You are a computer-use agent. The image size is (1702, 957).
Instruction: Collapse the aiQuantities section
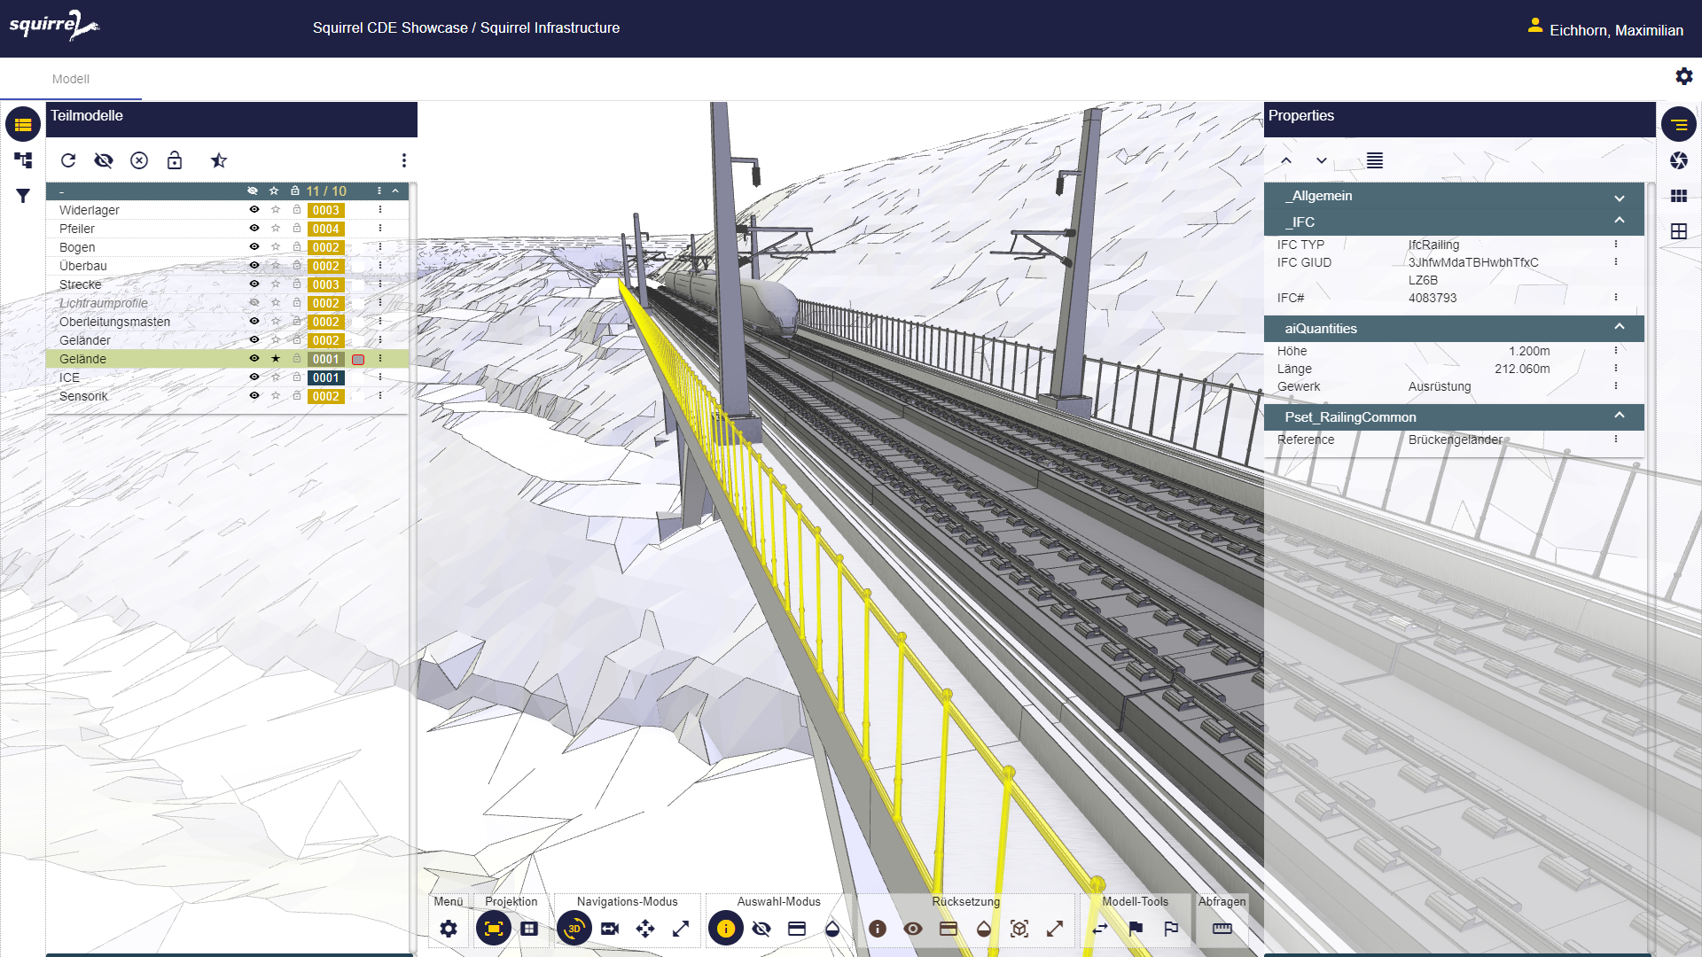click(x=1619, y=328)
